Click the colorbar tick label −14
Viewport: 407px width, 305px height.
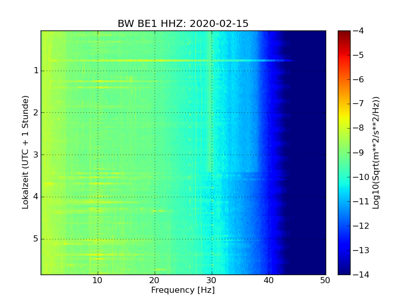tap(361, 274)
